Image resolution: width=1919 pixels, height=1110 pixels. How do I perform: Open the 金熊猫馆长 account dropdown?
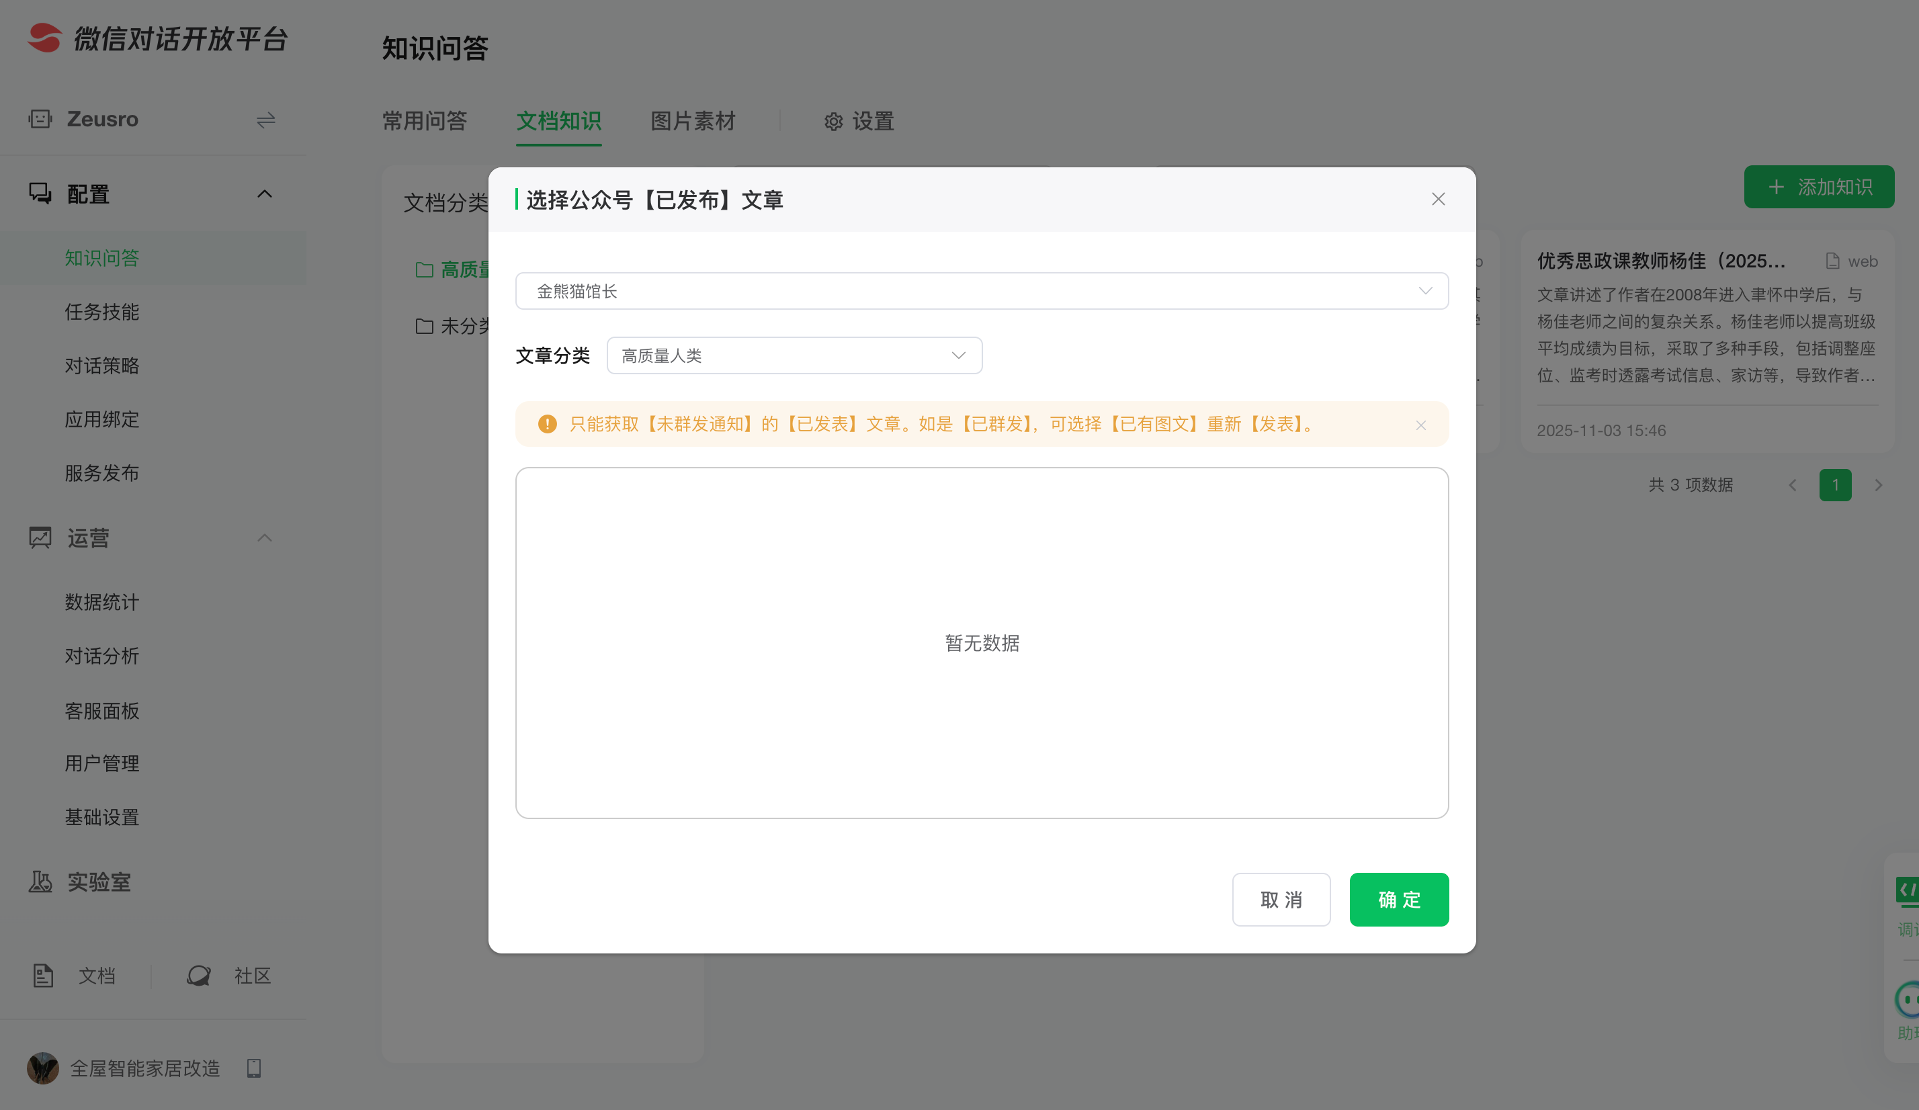tap(981, 291)
